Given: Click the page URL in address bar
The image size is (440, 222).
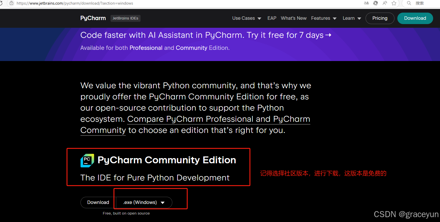Looking at the screenshot, I should pos(75,3).
